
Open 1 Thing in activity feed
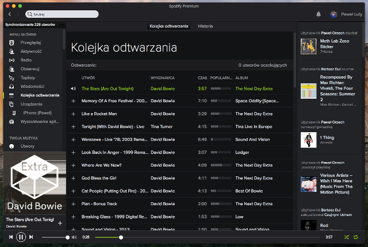tap(327, 138)
